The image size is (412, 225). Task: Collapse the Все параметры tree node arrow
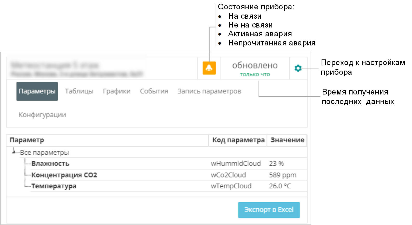click(13, 152)
